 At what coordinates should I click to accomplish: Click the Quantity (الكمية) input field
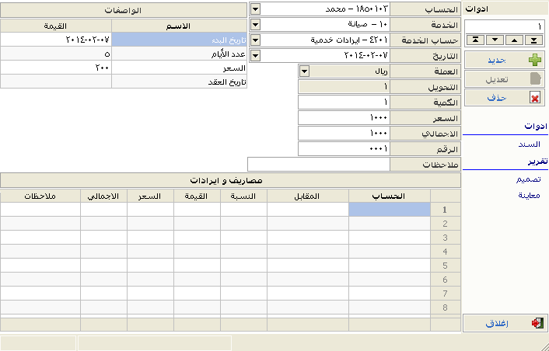pyautogui.click(x=343, y=102)
